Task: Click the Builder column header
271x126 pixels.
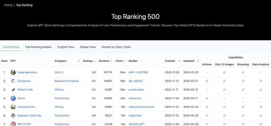Action: tap(133, 61)
